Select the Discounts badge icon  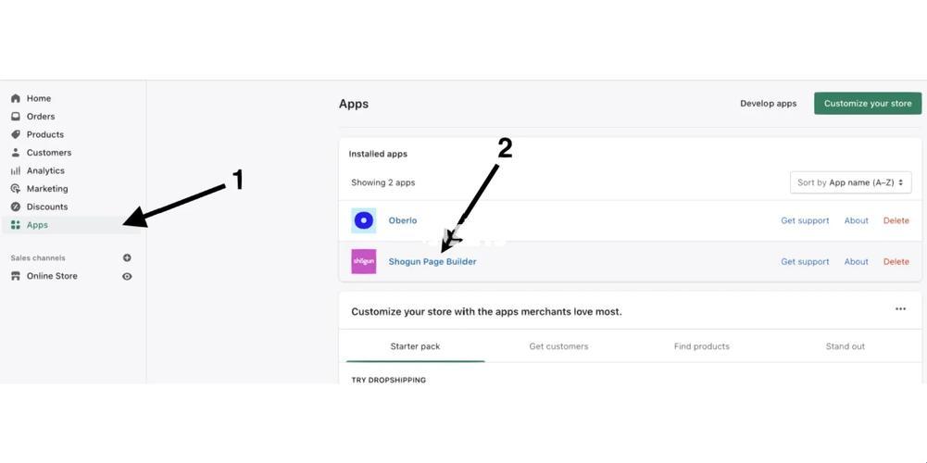click(x=16, y=206)
